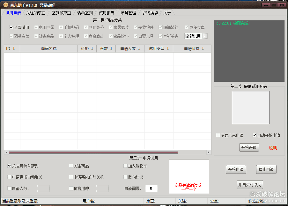
Task: Sort the table by 申请人数 column
Action: coord(130,49)
